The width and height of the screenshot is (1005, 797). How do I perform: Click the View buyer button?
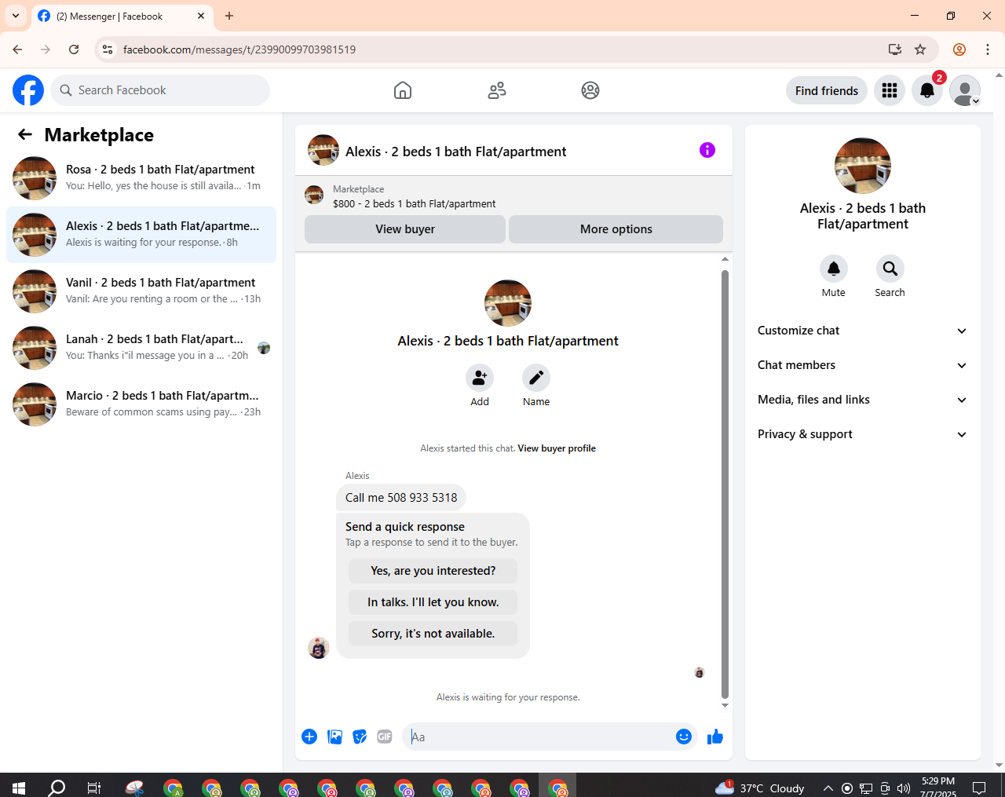pos(405,229)
